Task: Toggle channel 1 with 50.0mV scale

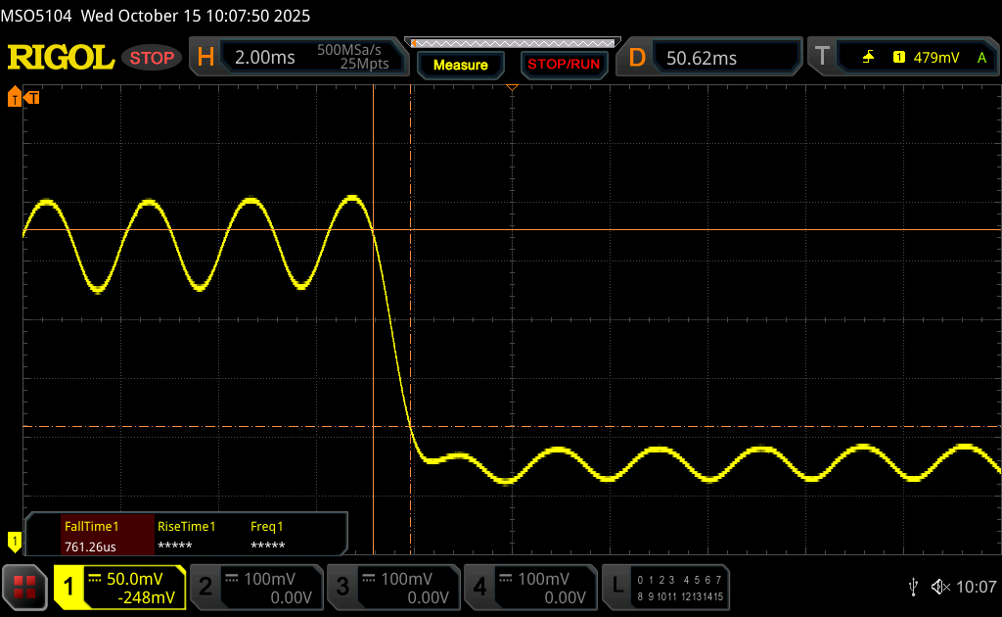Action: tap(118, 588)
